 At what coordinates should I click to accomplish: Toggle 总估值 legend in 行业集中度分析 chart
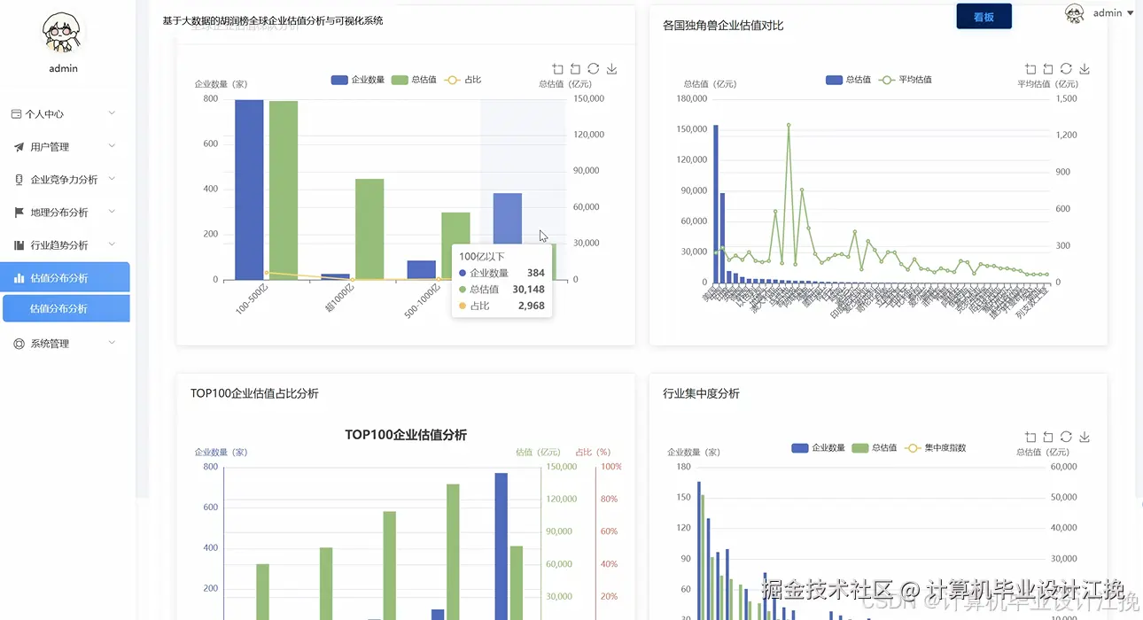click(x=874, y=447)
